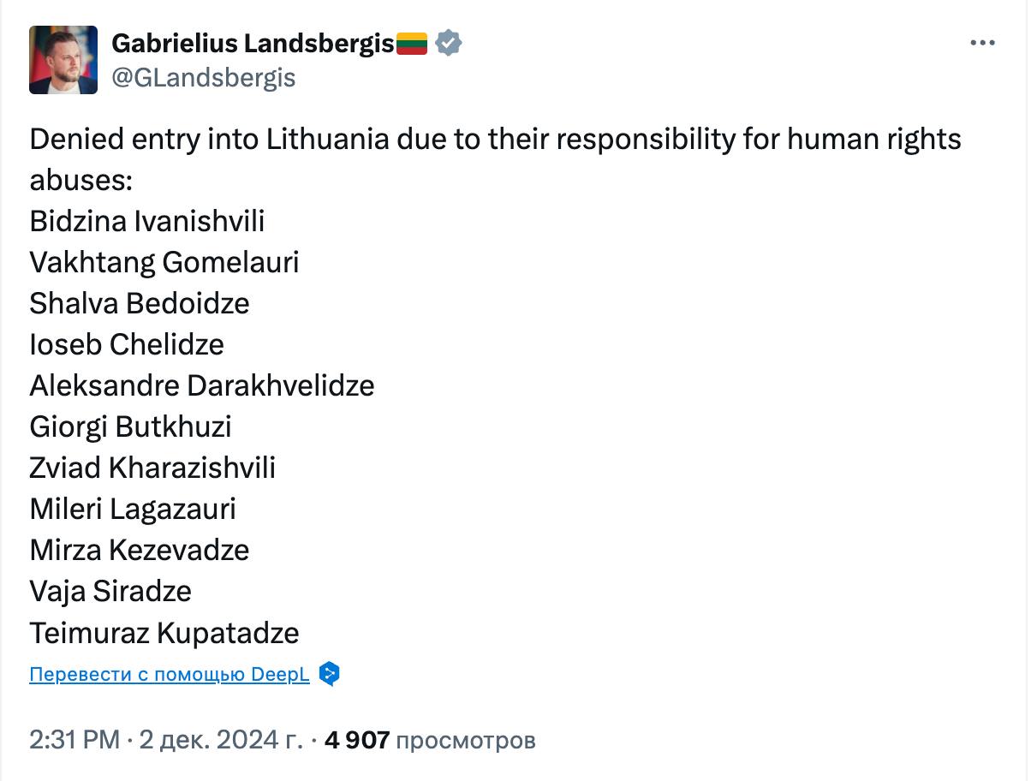
Task: Click the name Zviad Kharazishvili
Action: 152,468
